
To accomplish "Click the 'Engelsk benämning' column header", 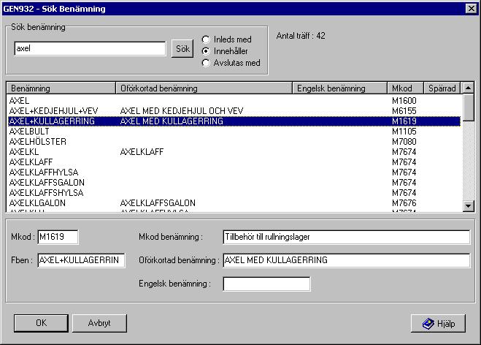I will pos(340,88).
